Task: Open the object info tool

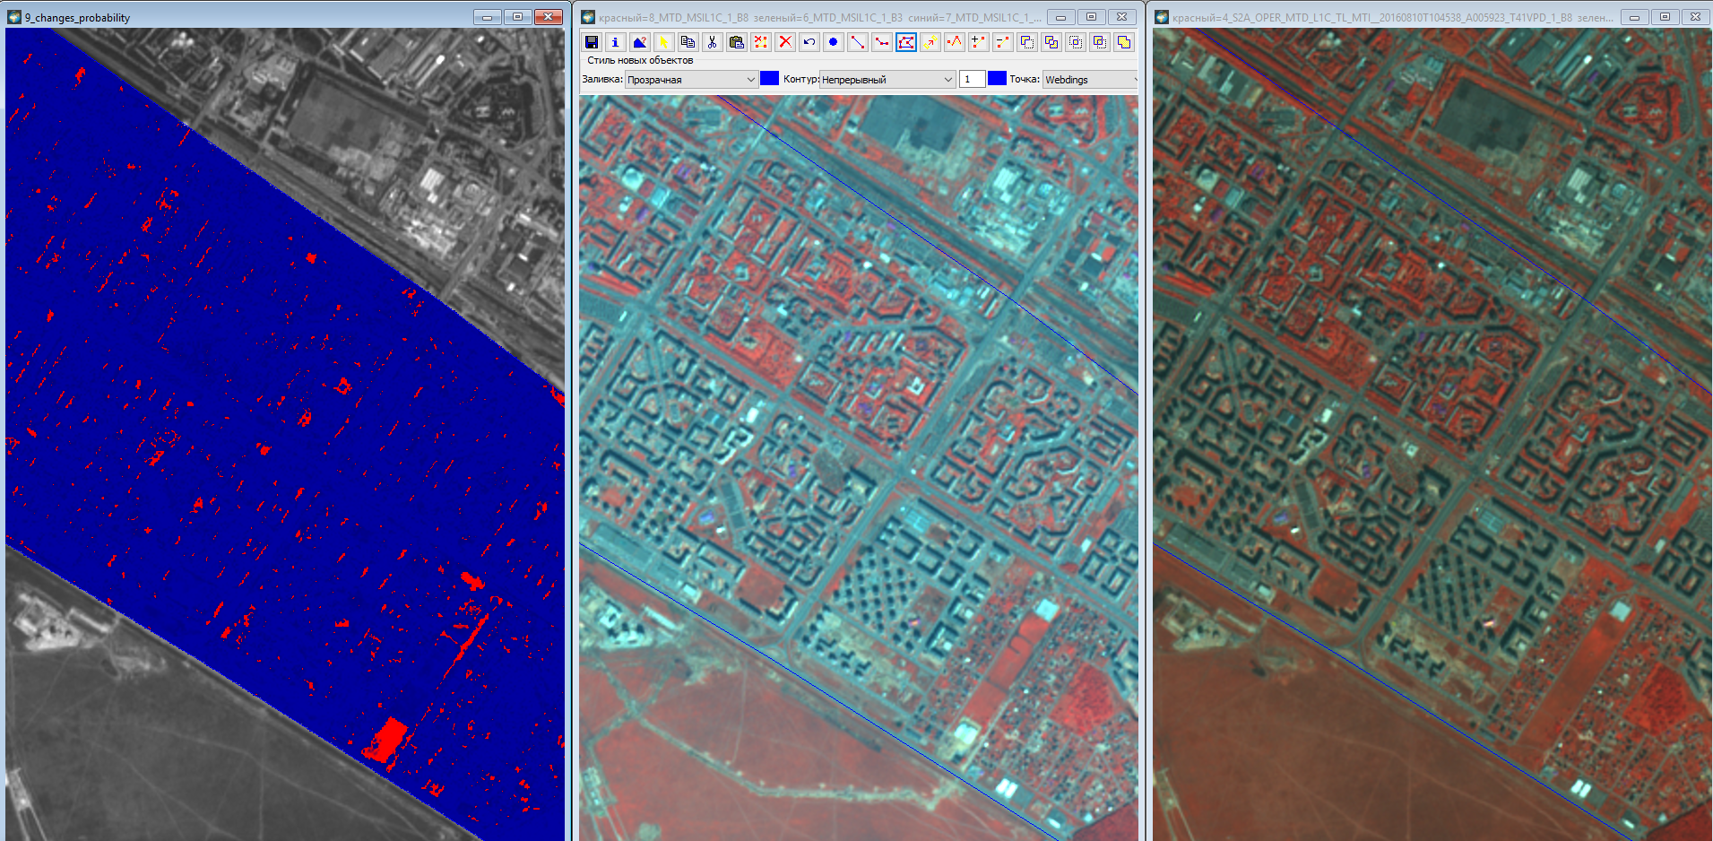Action: [x=615, y=42]
